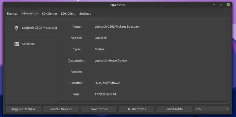Viewport: 236px width, 117px height.
Task: Click the Delete Profile button
Action: [136, 109]
